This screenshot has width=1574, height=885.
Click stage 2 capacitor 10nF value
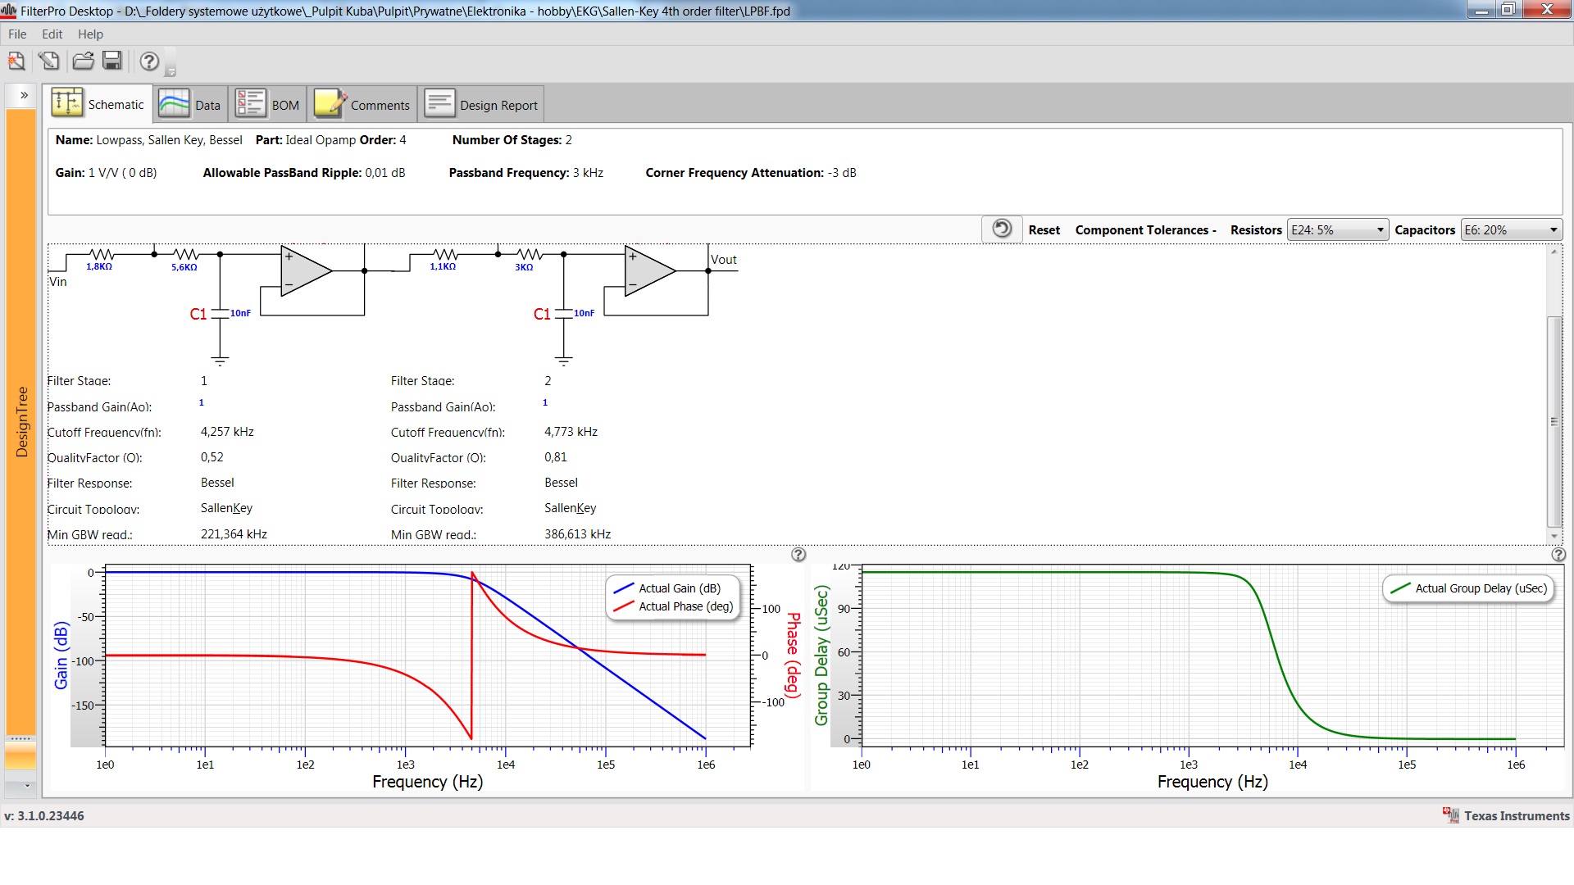tap(584, 313)
